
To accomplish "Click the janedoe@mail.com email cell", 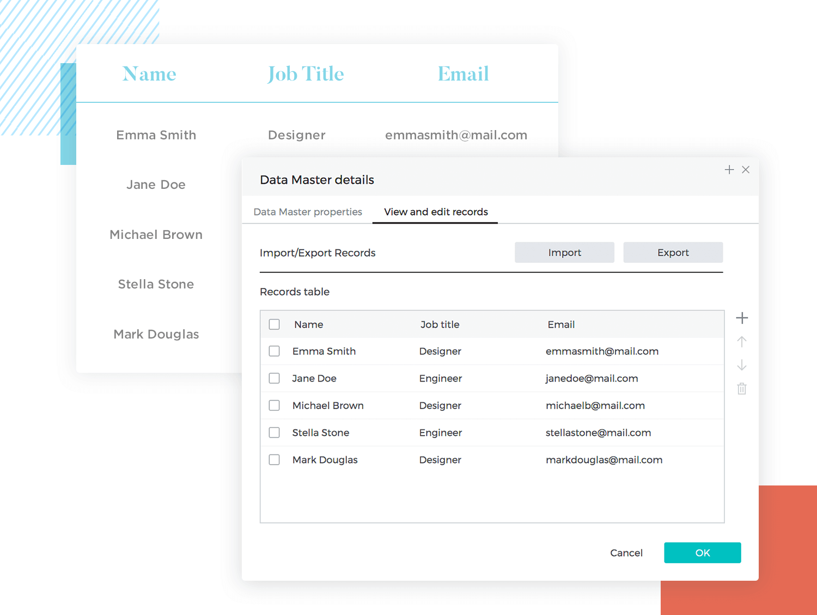I will point(592,378).
